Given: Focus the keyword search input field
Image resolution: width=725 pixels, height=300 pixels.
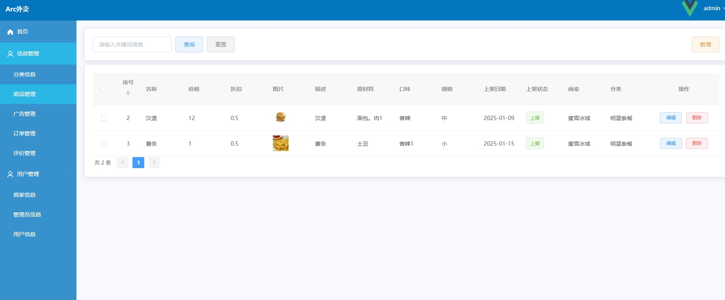Looking at the screenshot, I should 132,44.
